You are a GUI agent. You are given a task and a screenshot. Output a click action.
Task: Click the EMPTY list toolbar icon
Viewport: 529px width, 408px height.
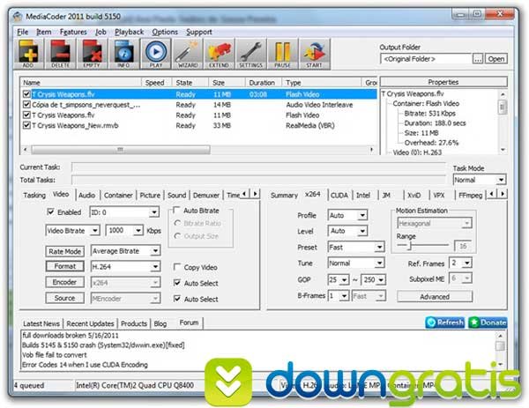coord(93,54)
